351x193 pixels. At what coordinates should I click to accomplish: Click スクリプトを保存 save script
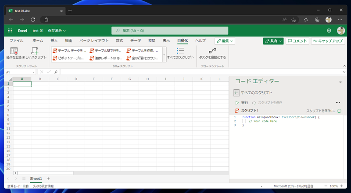267,103
